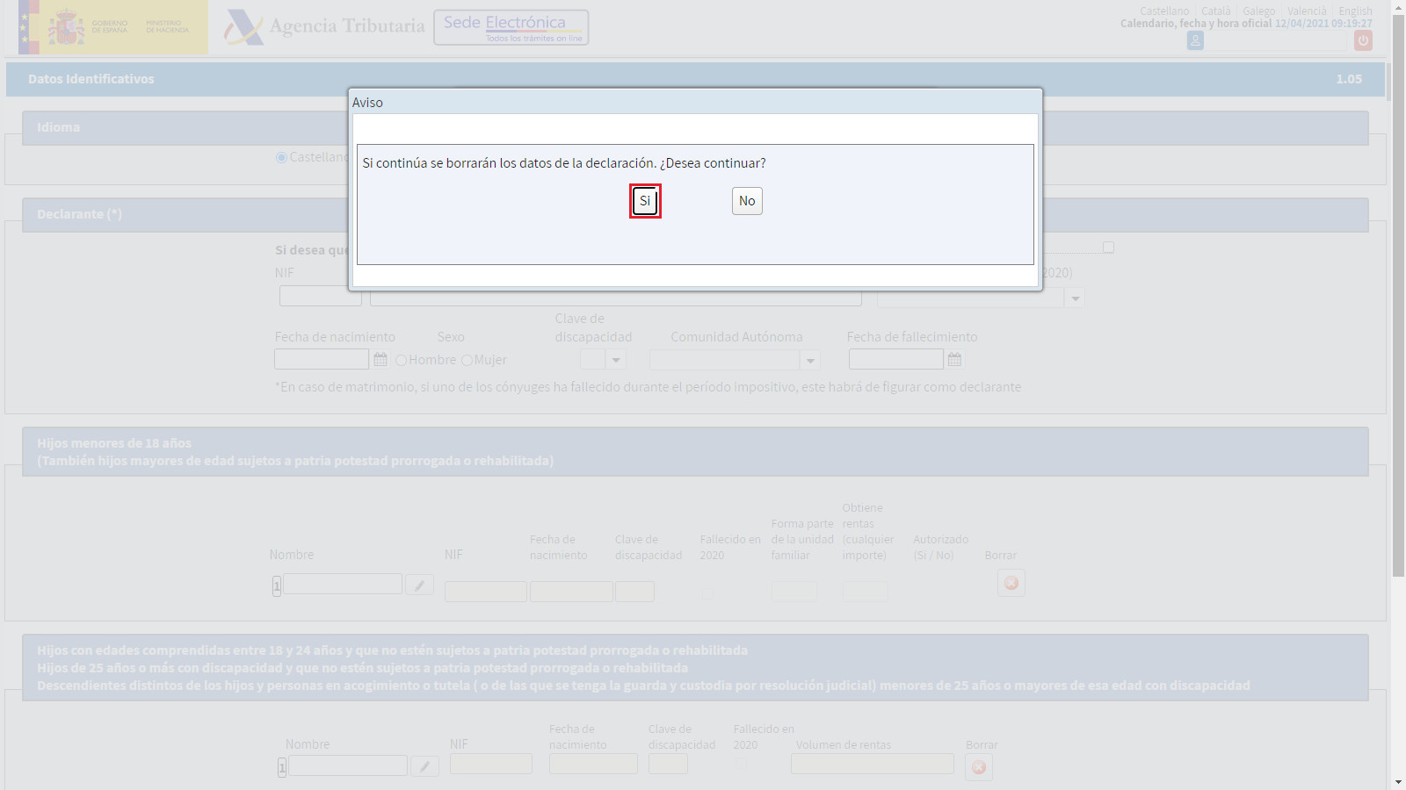1406x790 pixels.
Task: Click the Datos Identificativos header bar
Action: [696, 79]
